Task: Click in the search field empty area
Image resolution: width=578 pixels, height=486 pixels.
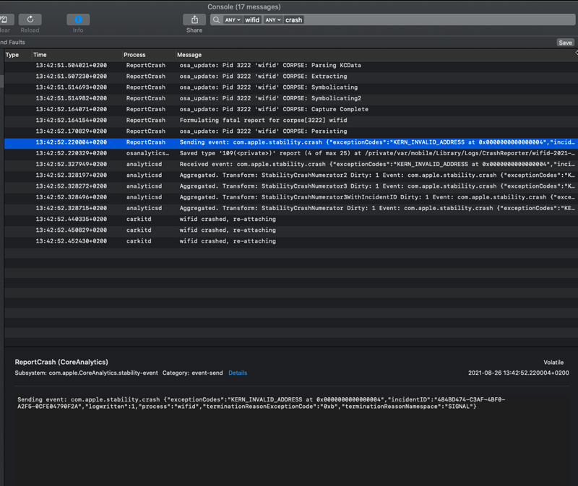Action: coord(433,20)
